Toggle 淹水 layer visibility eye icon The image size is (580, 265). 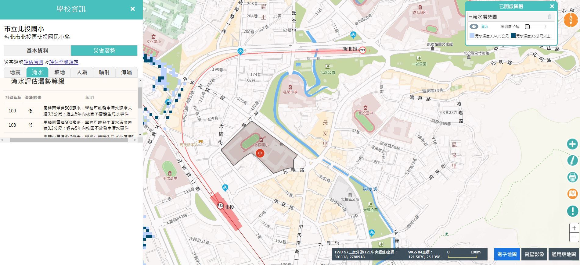coord(474,27)
